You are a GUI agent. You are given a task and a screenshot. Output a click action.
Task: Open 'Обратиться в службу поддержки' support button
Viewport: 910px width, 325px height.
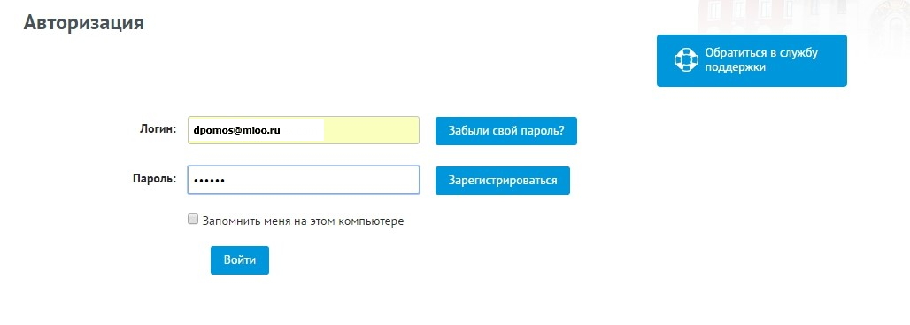click(x=752, y=60)
